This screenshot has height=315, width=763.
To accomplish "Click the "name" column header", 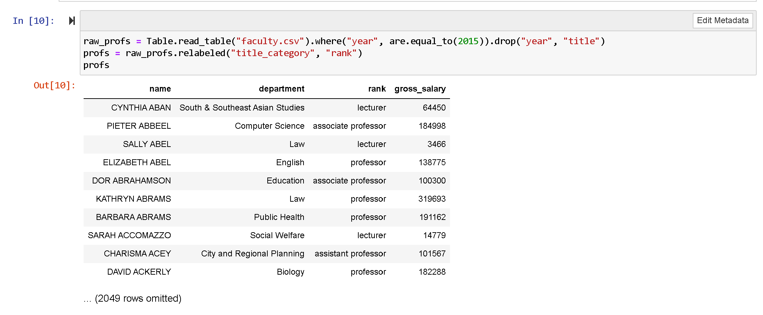I will coord(160,89).
